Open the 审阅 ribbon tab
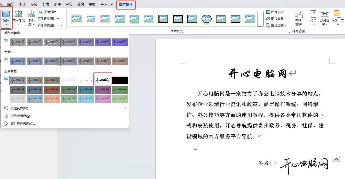Image resolution: width=345 pixels, height=179 pixels. click(x=69, y=4)
